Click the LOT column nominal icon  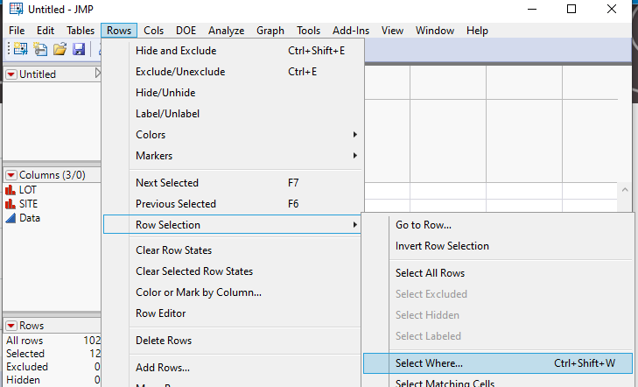tap(11, 189)
